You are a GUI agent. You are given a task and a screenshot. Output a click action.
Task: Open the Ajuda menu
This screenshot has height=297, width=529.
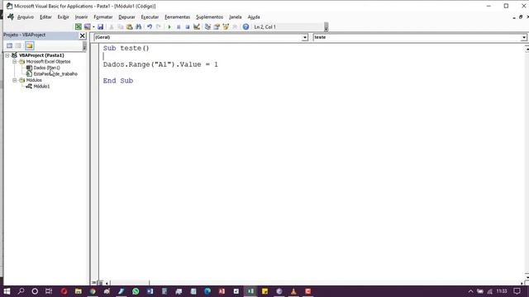254,16
